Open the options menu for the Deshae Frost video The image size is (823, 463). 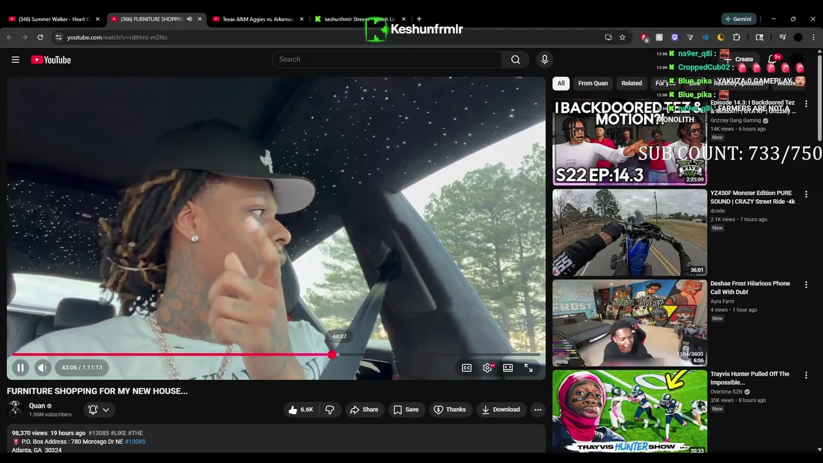point(806,284)
